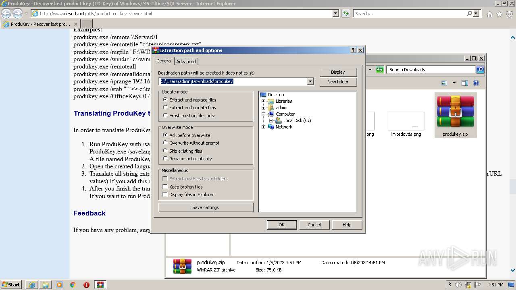Open the destination path dropdown
The image size is (516, 290).
tap(310, 81)
